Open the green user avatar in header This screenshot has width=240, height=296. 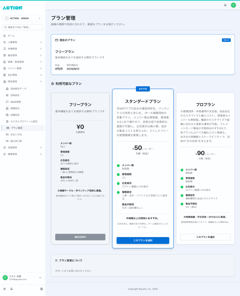tap(233, 5)
